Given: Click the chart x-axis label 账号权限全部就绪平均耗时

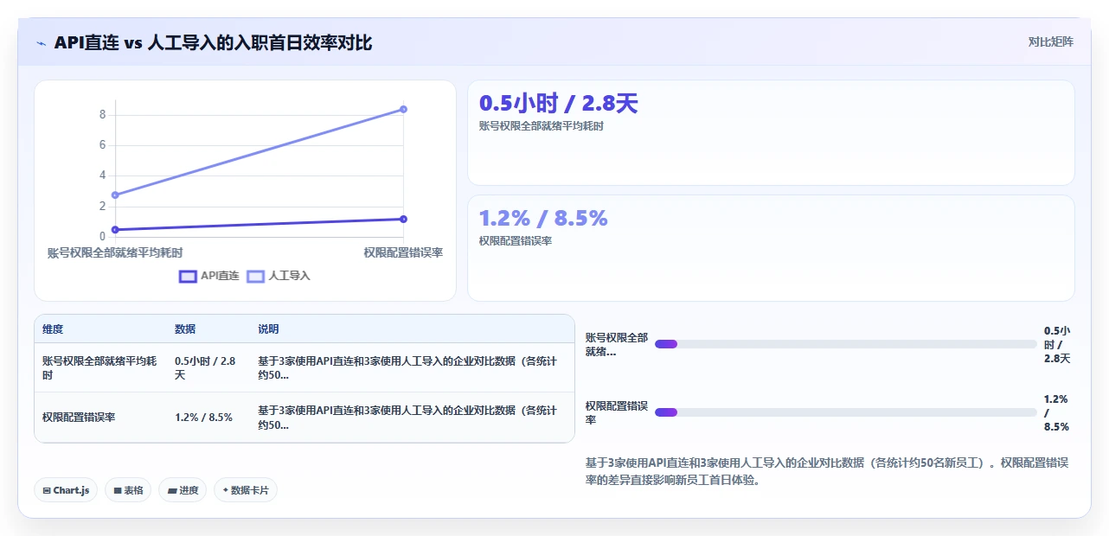Looking at the screenshot, I should (115, 252).
